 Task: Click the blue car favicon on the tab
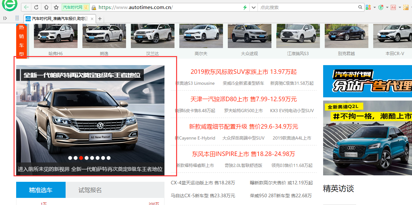[x=28, y=19]
